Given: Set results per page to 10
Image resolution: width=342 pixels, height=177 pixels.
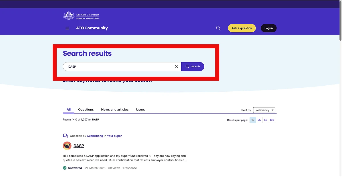Looking at the screenshot, I should (x=253, y=120).
